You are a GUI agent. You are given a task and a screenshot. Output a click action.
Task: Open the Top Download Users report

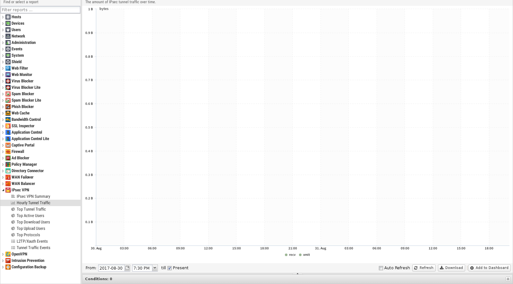pos(33,222)
